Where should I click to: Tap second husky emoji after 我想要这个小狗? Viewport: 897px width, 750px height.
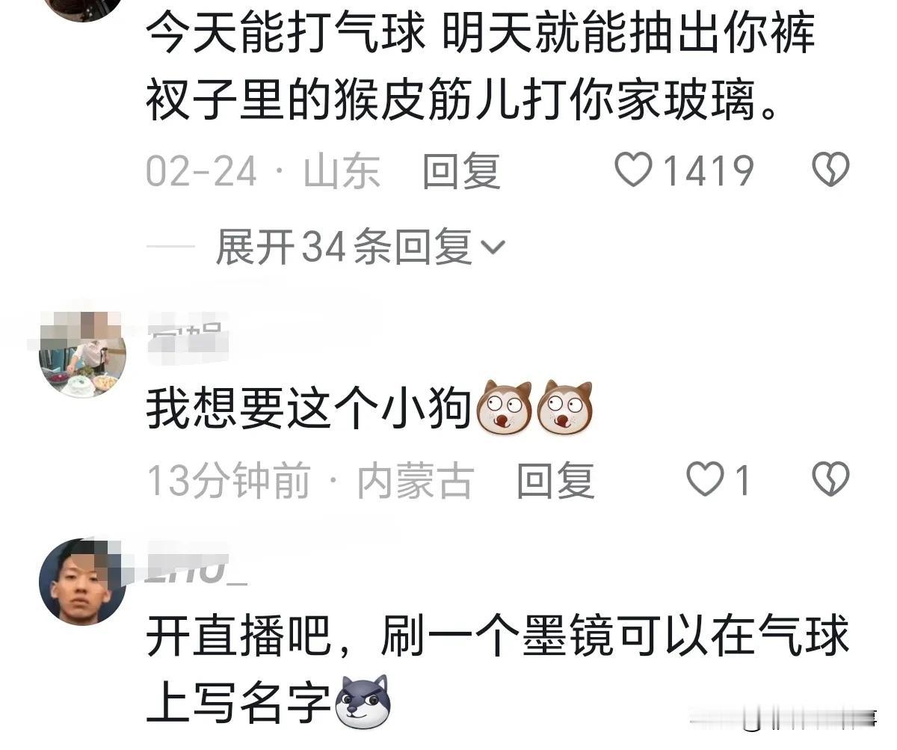(x=565, y=408)
